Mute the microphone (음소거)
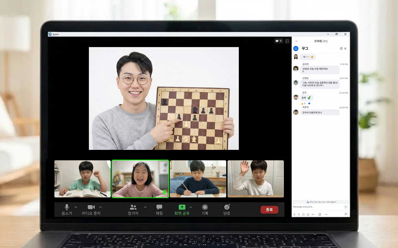Screen dimensions: 398x248 point(67,210)
